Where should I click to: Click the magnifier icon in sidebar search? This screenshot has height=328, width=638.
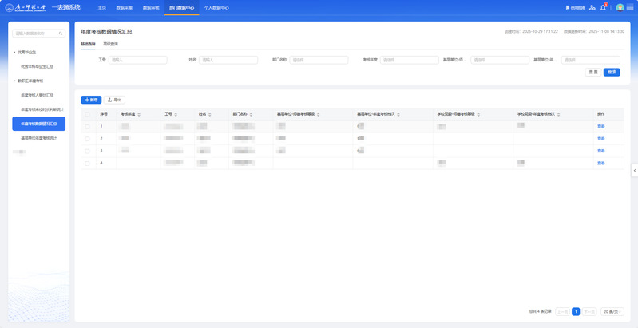click(62, 34)
